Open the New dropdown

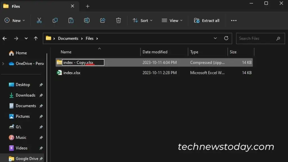15,20
